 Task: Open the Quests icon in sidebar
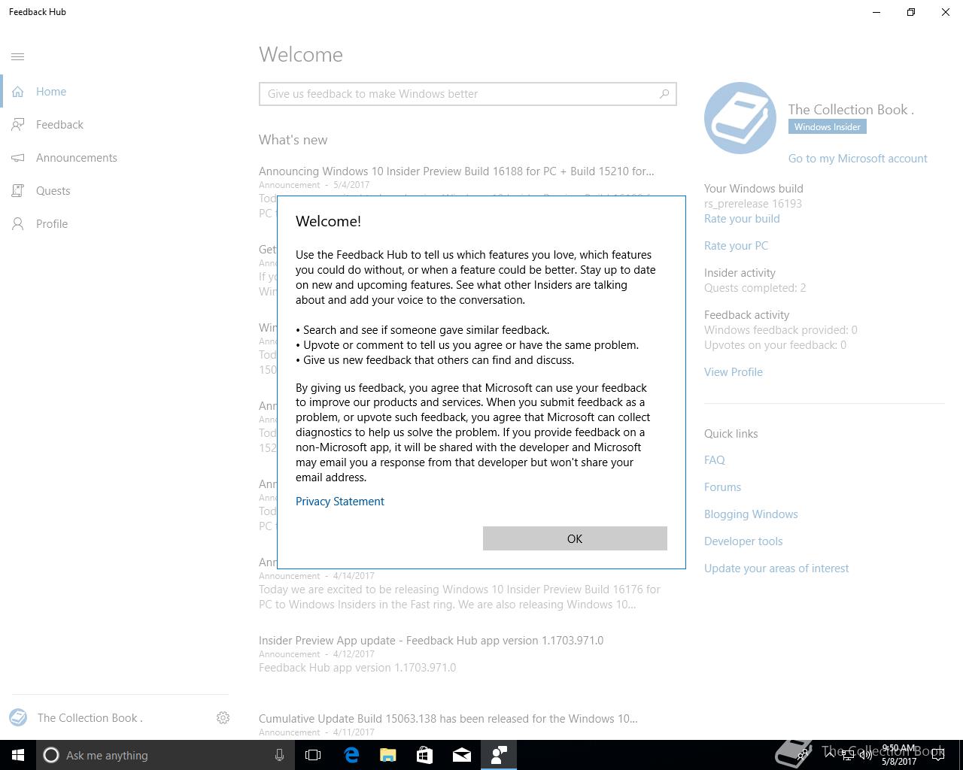pos(18,191)
